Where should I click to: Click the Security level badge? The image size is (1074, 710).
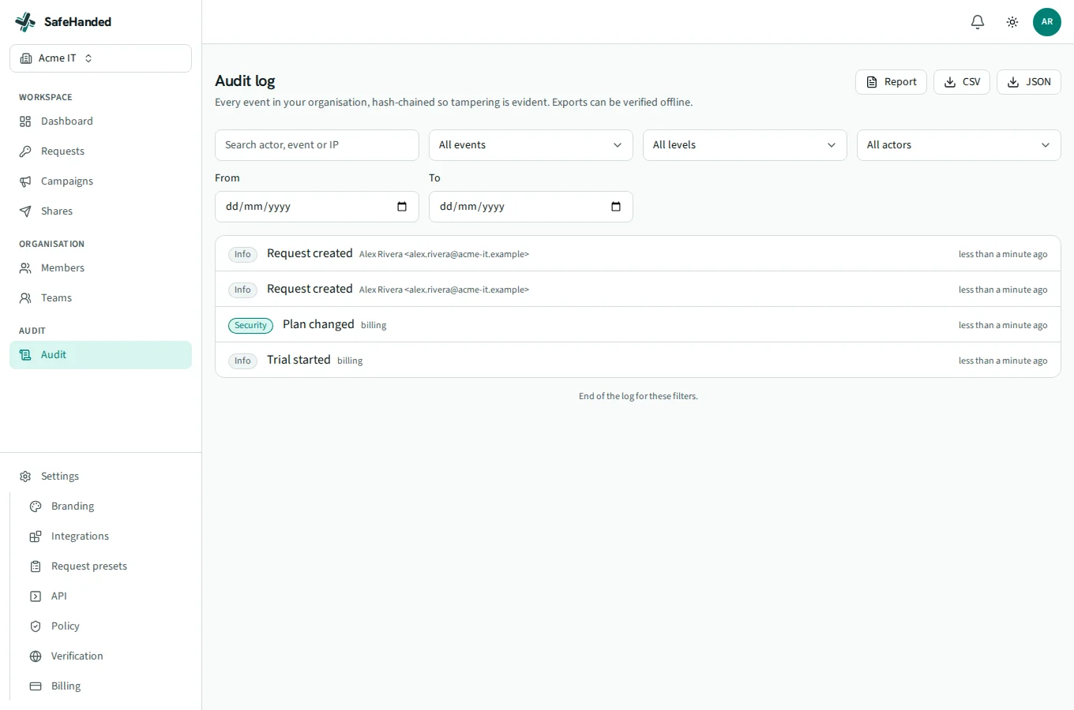[x=250, y=325]
